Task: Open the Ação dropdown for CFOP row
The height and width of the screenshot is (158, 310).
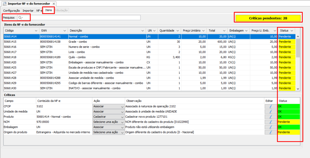Action: point(122,107)
